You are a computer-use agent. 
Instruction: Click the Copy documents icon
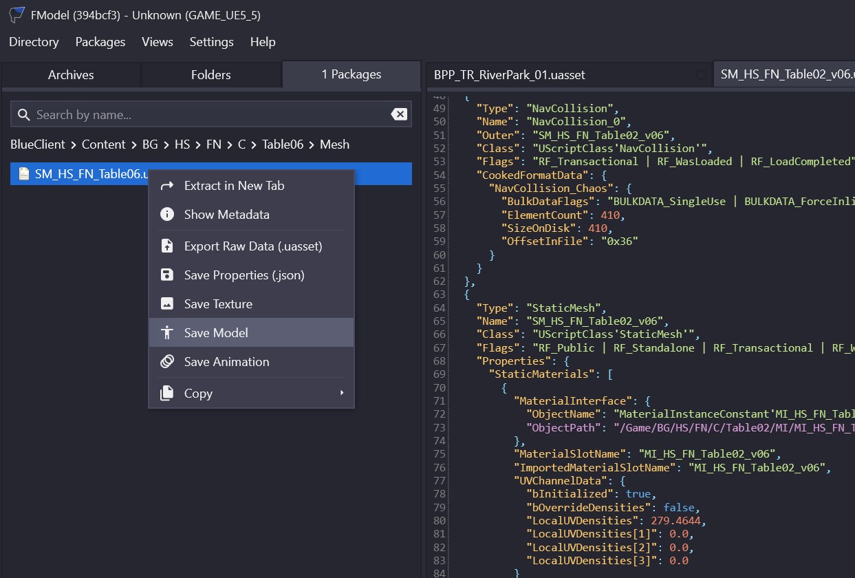coord(166,394)
